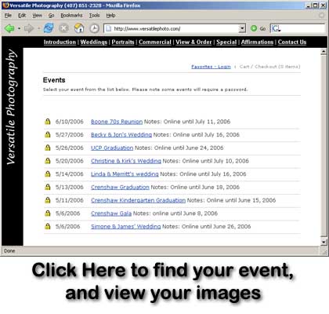Image resolution: width=329 pixels, height=314 pixels.
Task: Open the Crenshaw Graduation event link
Action: point(120,187)
